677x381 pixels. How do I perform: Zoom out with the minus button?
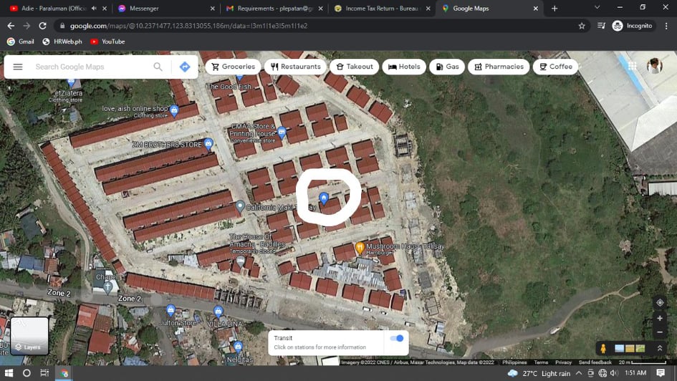point(660,332)
